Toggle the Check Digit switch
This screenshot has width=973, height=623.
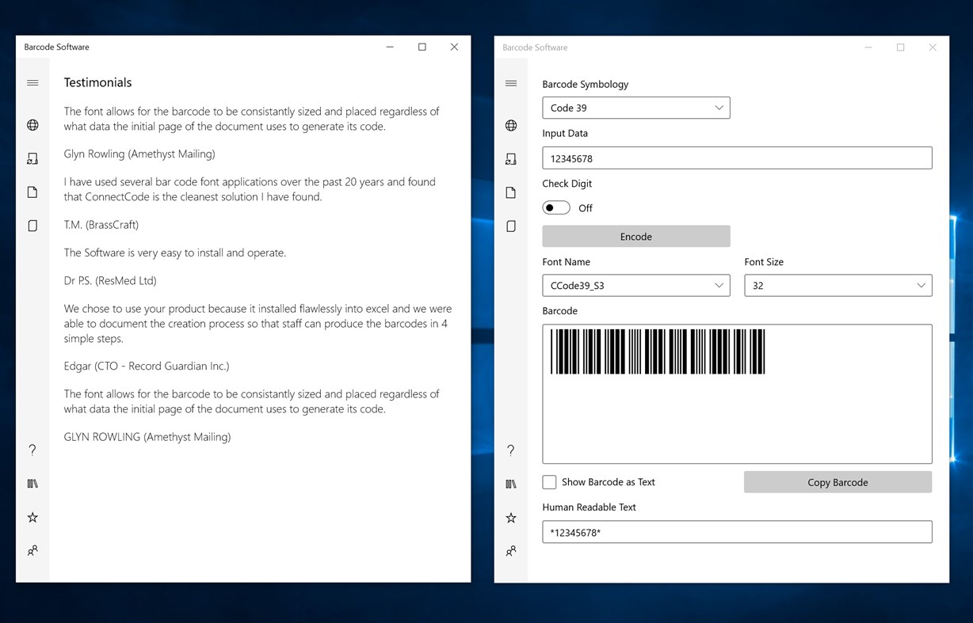pos(556,207)
